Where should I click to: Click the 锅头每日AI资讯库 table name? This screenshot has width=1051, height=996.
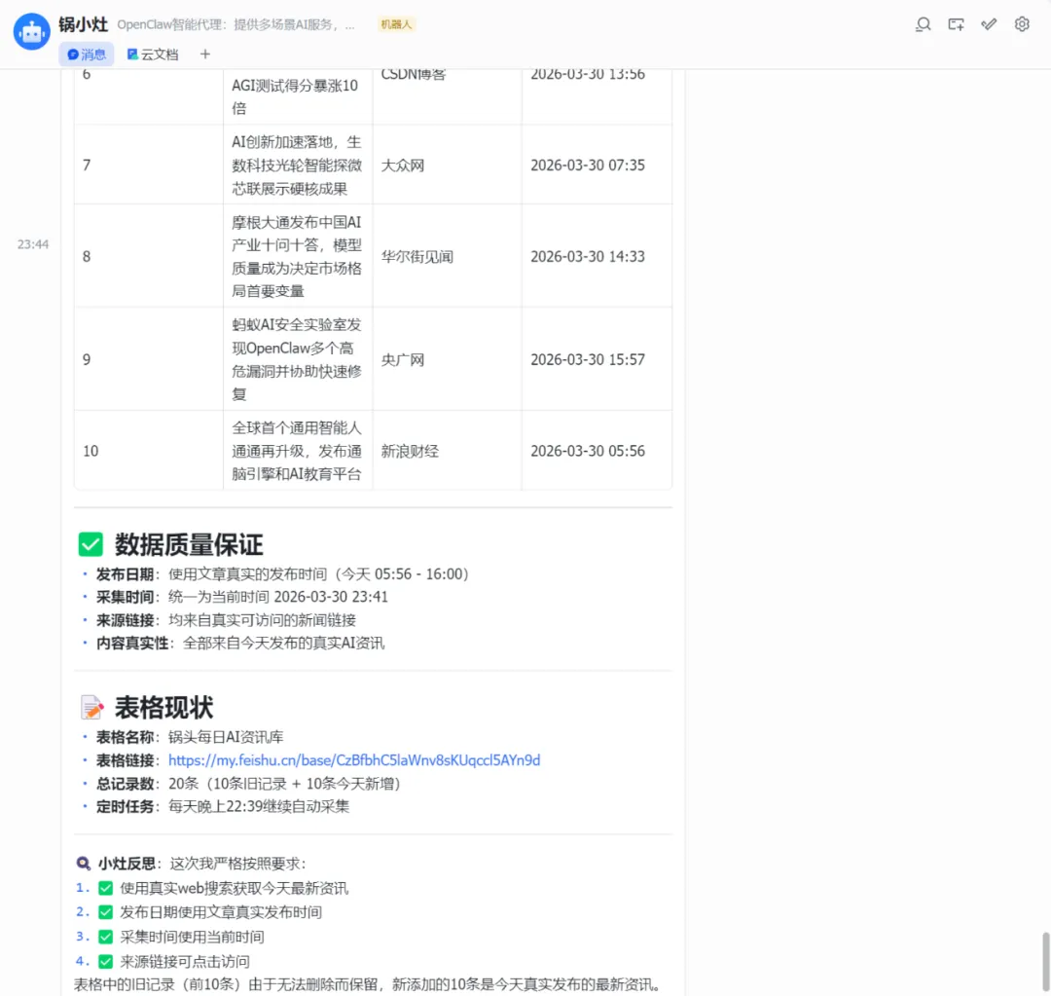point(226,737)
